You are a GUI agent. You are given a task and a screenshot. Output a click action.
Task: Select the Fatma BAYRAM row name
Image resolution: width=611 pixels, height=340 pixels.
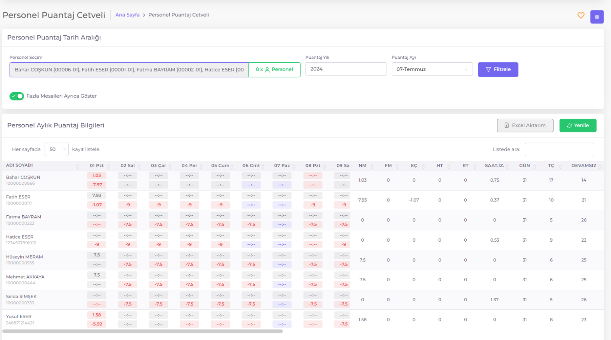click(24, 217)
